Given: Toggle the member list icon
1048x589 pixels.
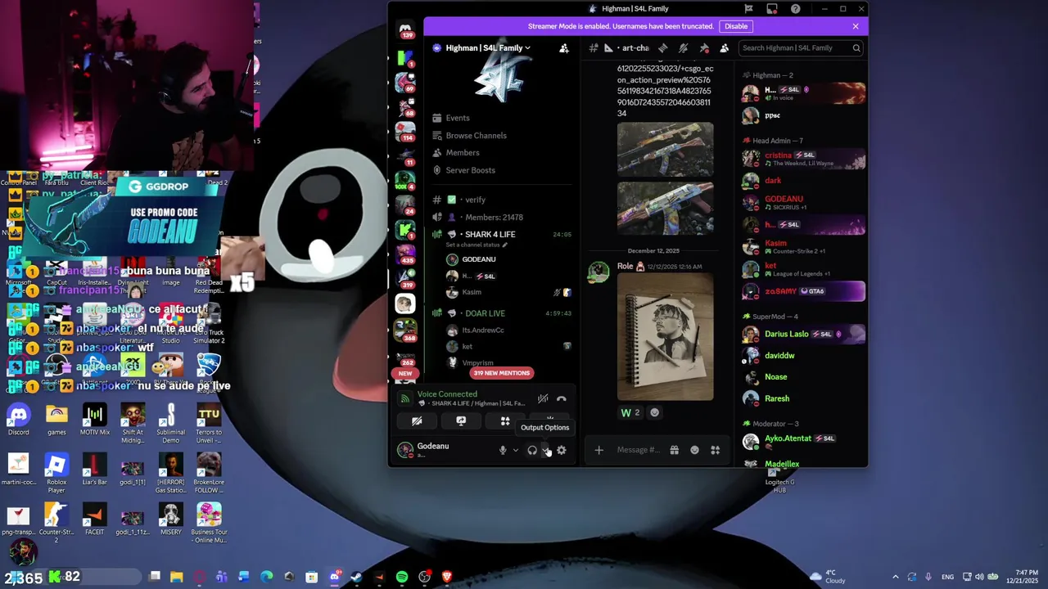Looking at the screenshot, I should click(725, 48).
